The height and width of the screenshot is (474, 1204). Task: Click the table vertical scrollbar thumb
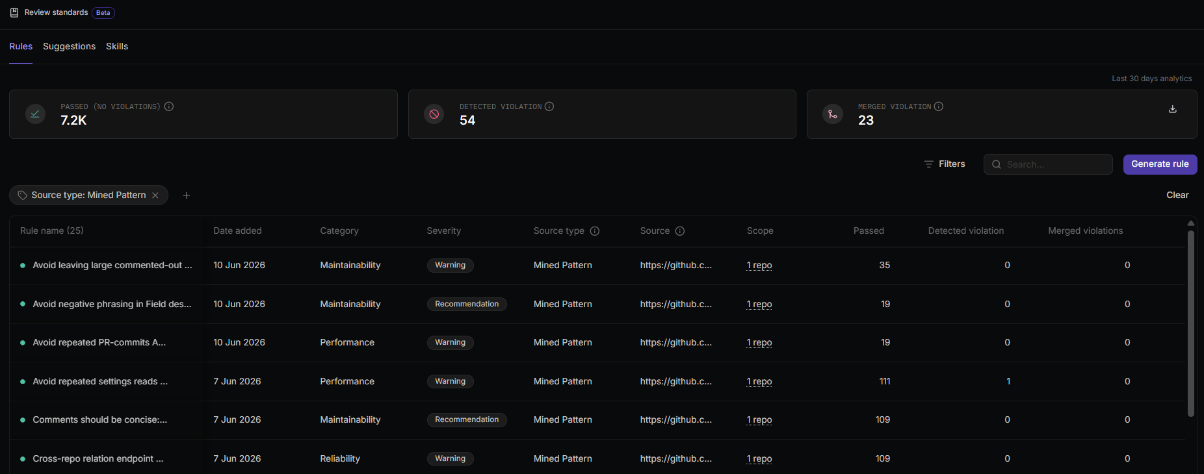[x=1191, y=323]
